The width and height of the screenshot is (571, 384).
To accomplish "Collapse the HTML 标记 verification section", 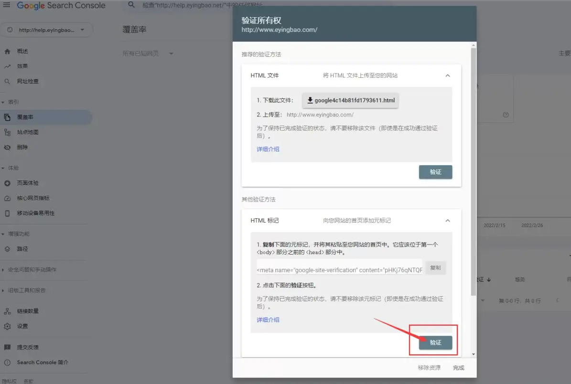I will click(x=448, y=221).
